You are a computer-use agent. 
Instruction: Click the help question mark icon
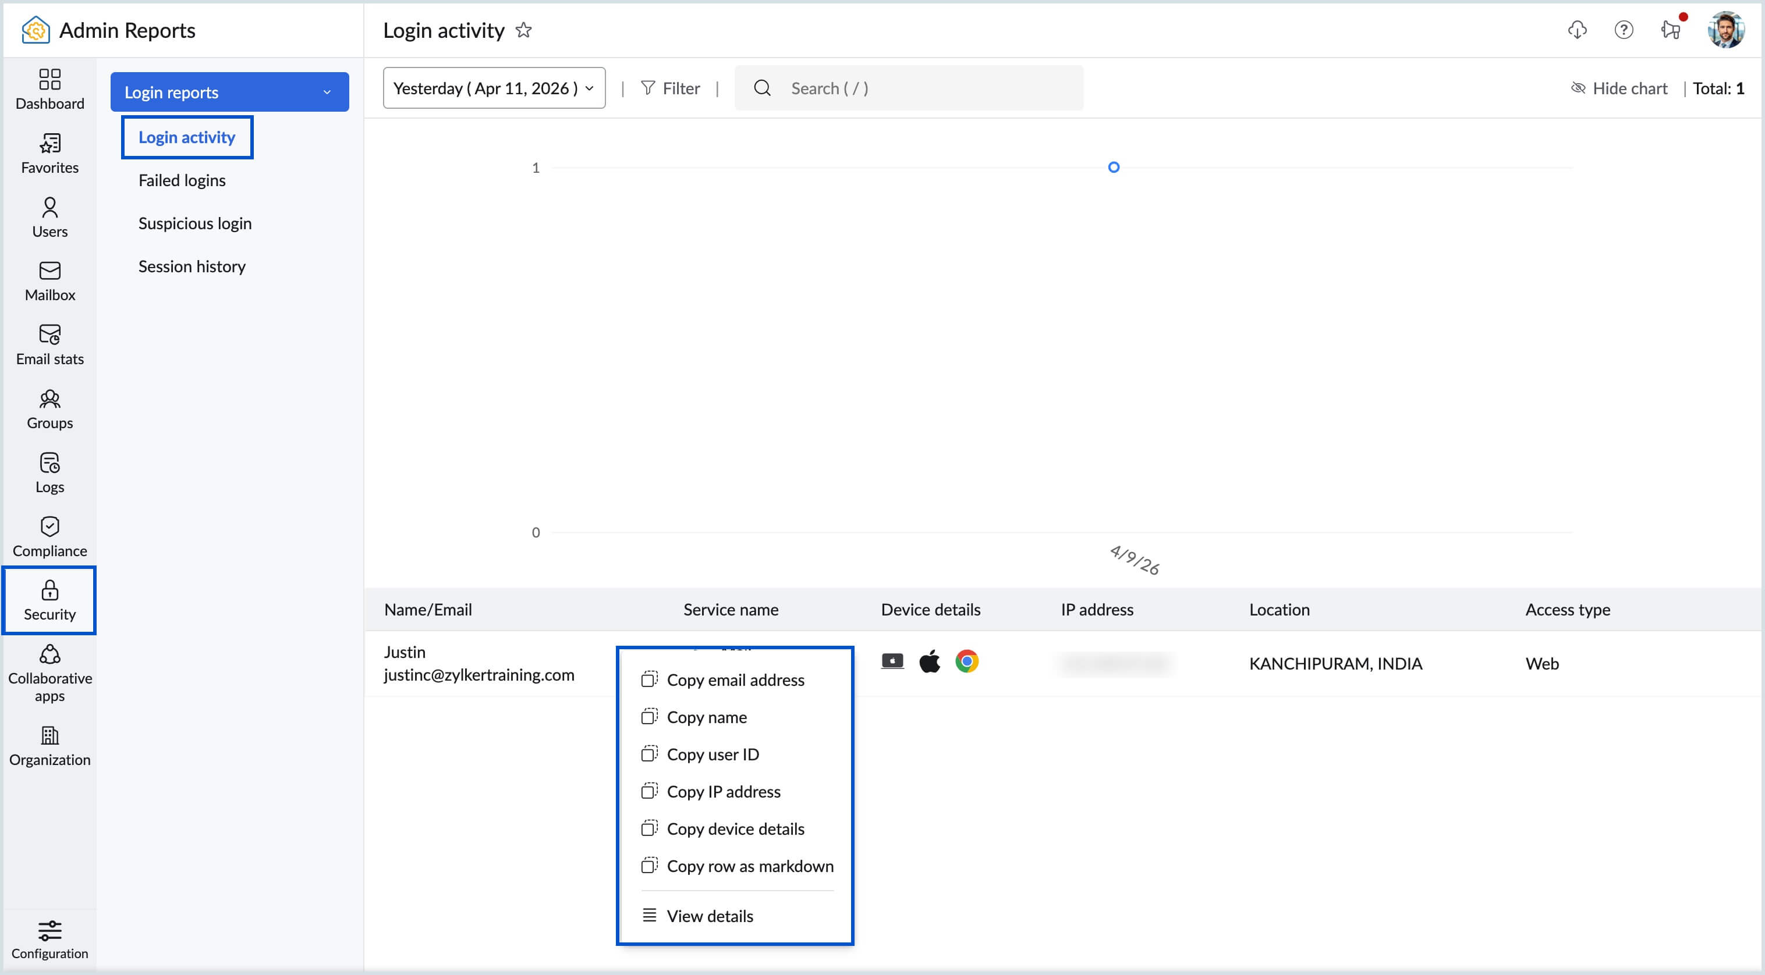tap(1623, 30)
